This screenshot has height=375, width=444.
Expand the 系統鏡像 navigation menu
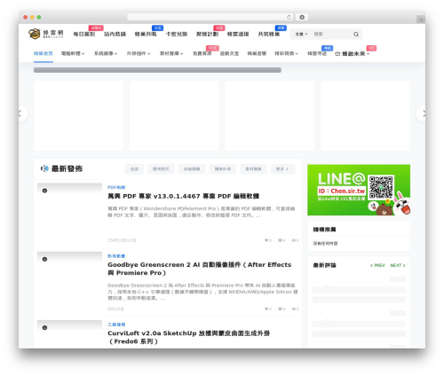pyautogui.click(x=106, y=53)
